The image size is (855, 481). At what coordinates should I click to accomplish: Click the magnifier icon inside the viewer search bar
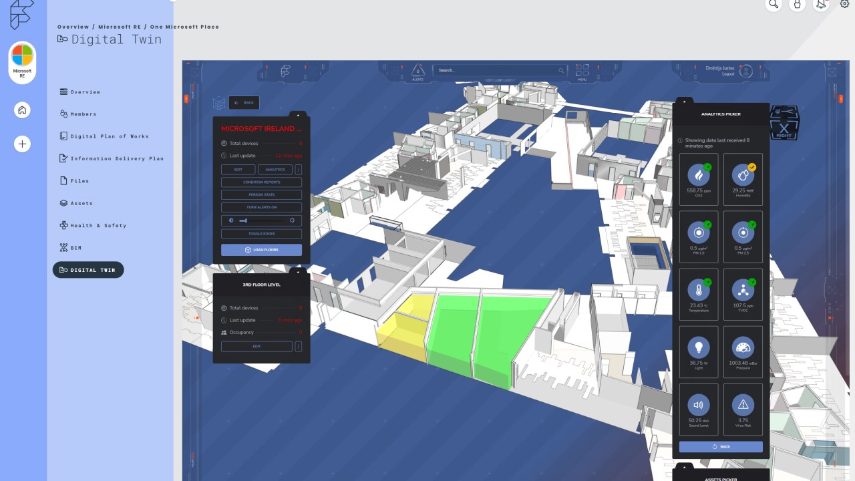click(561, 70)
